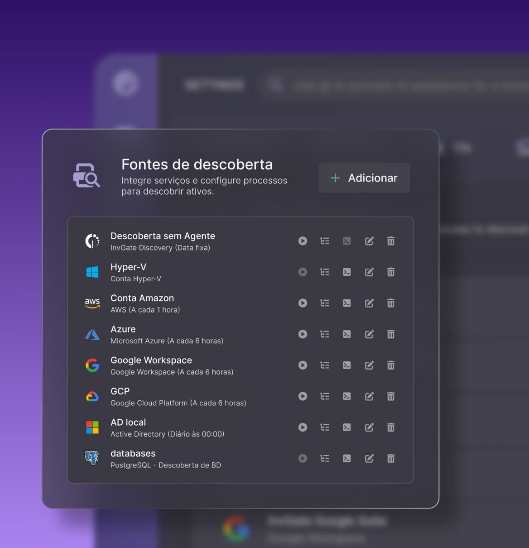Click the Adicionar button
The height and width of the screenshot is (548, 529).
click(x=364, y=178)
